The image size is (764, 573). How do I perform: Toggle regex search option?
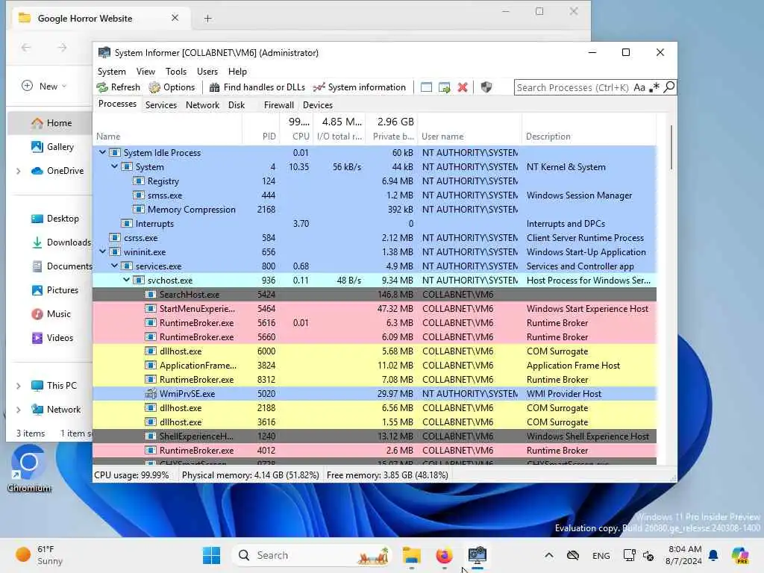coord(654,87)
